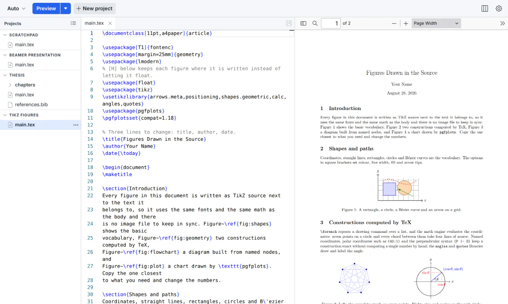Open main.tex under SCRATCHPAD
Image resolution: width=508 pixels, height=304 pixels.
(x=40, y=45)
